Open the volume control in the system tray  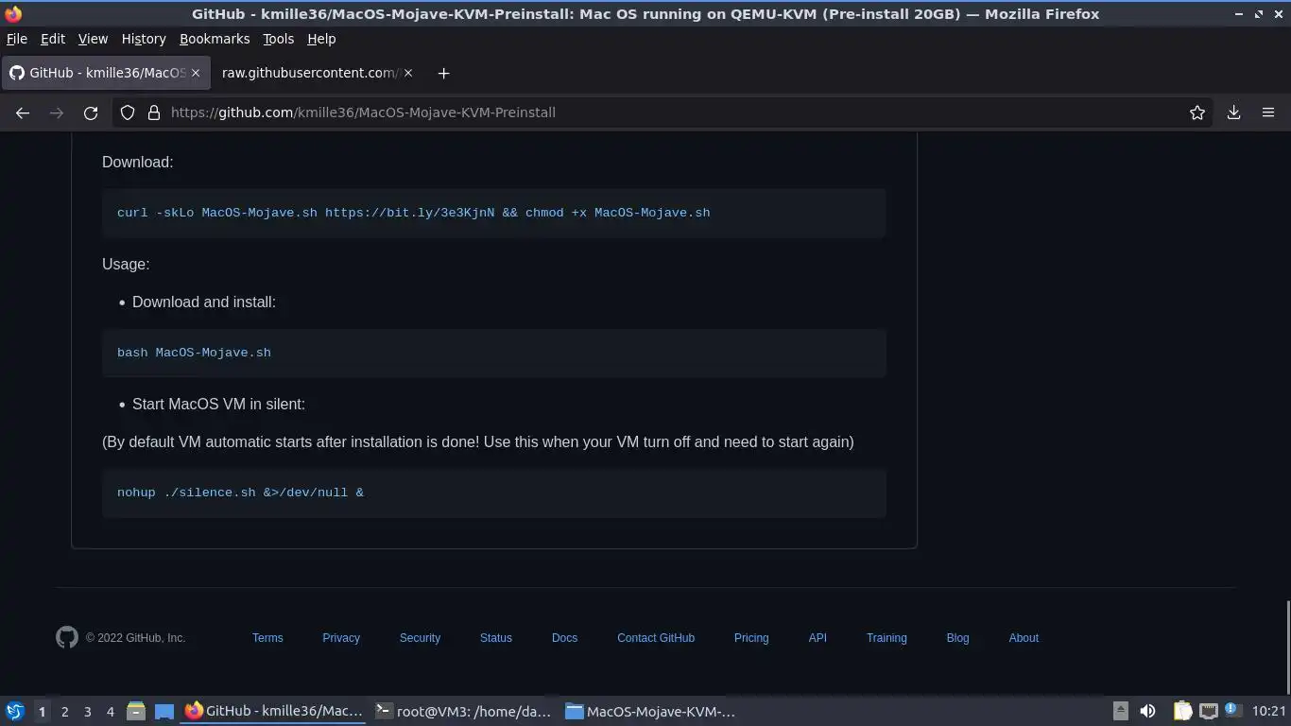point(1147,711)
